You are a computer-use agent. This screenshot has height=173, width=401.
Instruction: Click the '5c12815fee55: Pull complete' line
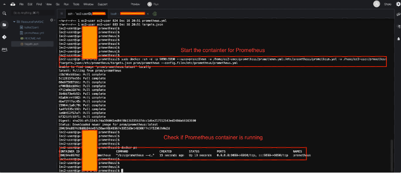coord(82,79)
